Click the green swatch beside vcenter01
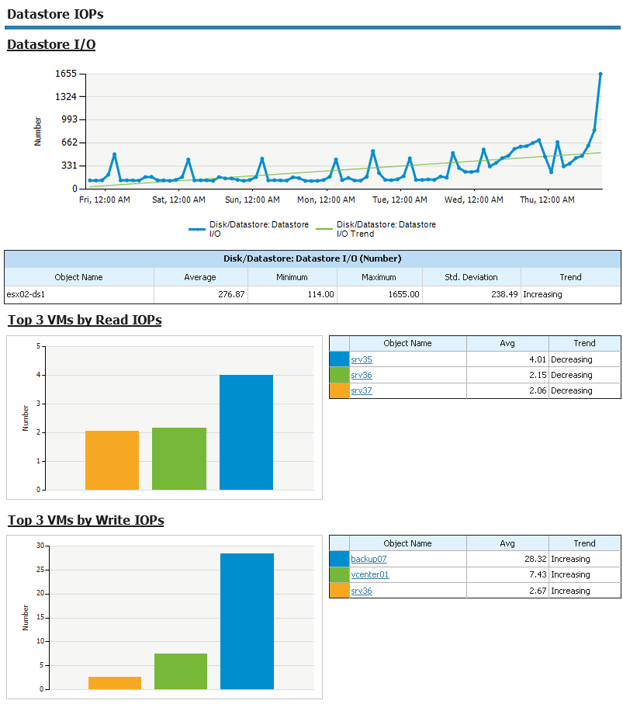Viewport: 623px width, 704px height. [339, 574]
